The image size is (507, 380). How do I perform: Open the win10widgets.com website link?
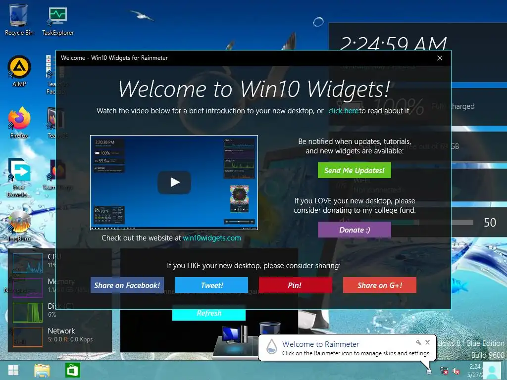pyautogui.click(x=212, y=238)
